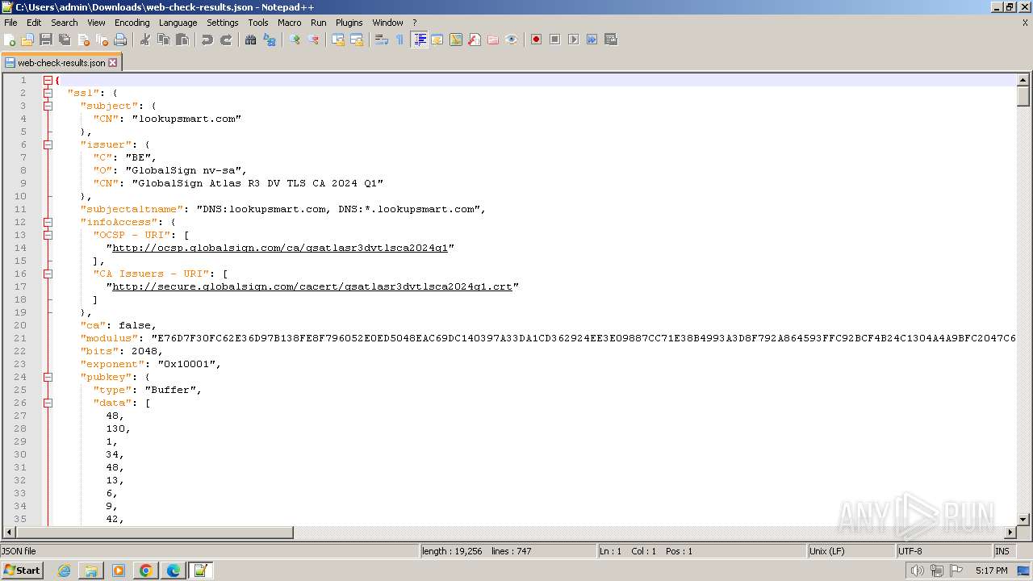Toggle the Function List panel icon
Image resolution: width=1033 pixels, height=581 pixels.
[x=475, y=40]
